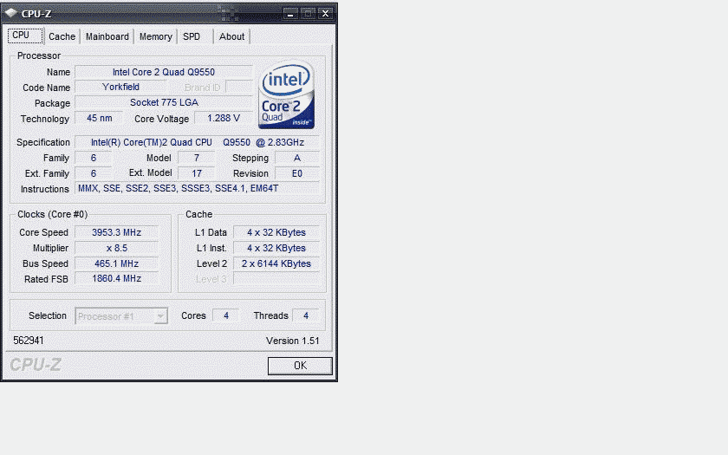The image size is (728, 455).
Task: Click the Level 2 value 2 x 6144 KBytes
Action: [x=276, y=263]
